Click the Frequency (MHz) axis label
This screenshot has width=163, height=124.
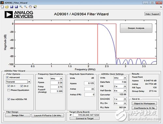tap(85, 69)
